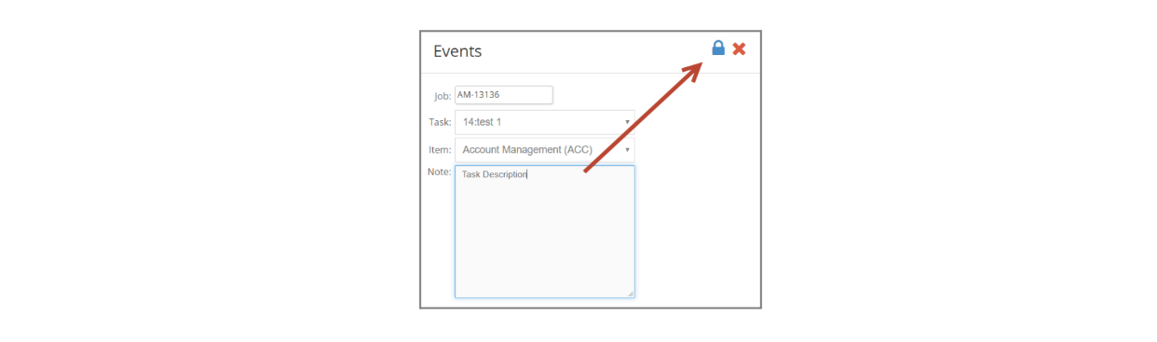Open the Task dropdown showing 14:test 1
Screen dimensions: 1157x342
544,122
